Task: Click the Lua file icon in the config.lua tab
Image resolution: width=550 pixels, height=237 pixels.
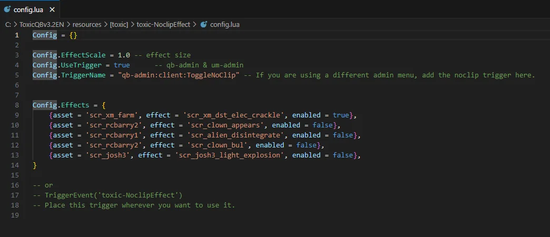Action: (x=7, y=9)
